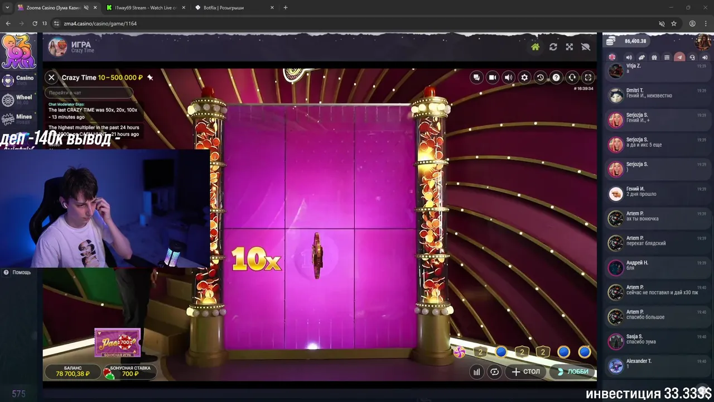Open Telegram paper plane icon
Viewport: 714px width, 402px height.
tap(679, 58)
